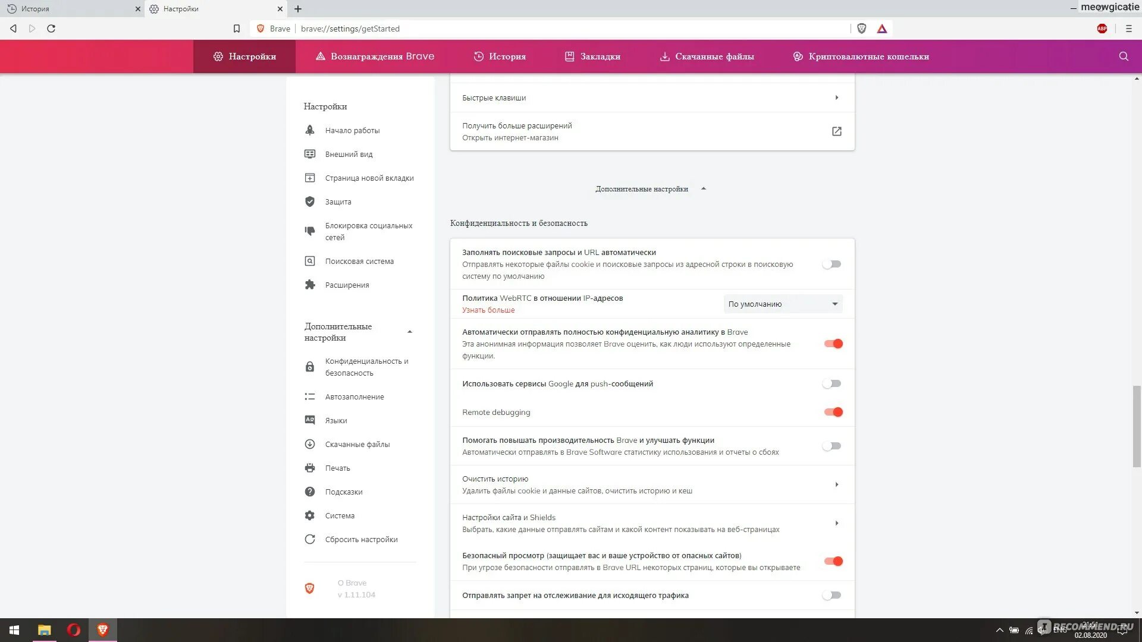The image size is (1142, 642).
Task: Open Brave Shields lion icon in address bar
Action: tap(861, 29)
